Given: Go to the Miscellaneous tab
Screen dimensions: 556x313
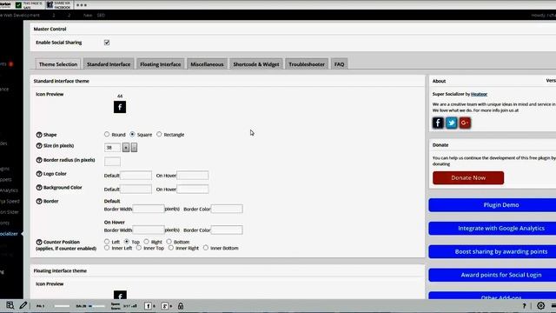Looking at the screenshot, I should click(x=207, y=64).
